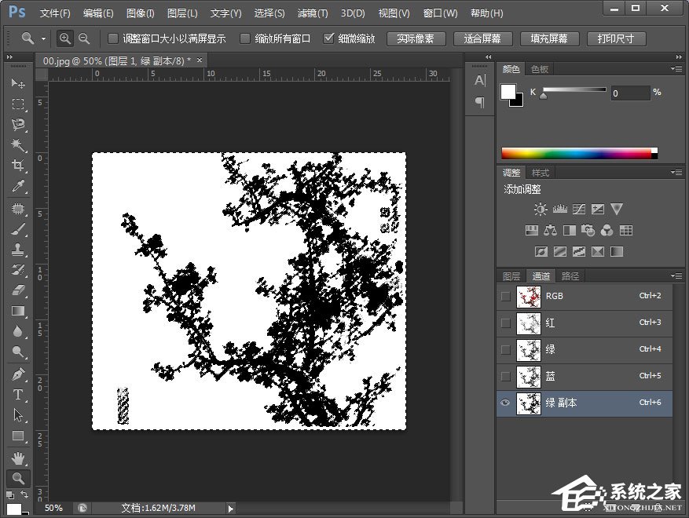Open the Color panel menu

(676, 68)
